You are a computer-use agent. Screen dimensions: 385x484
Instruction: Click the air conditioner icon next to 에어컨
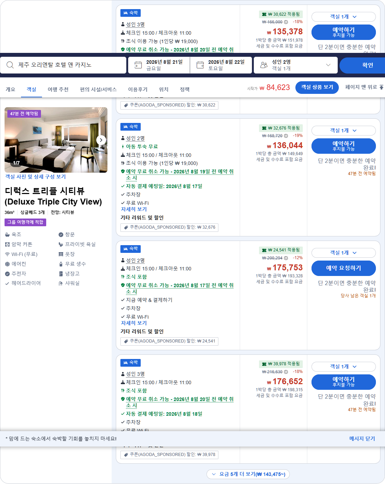pyautogui.click(x=7, y=264)
